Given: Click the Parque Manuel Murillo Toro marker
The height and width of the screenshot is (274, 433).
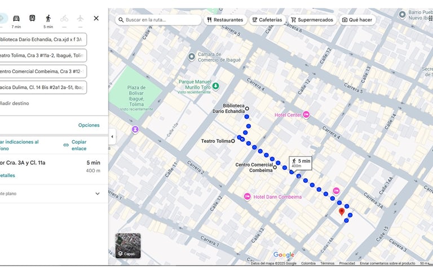Looking at the screenshot, I should coord(216,86).
